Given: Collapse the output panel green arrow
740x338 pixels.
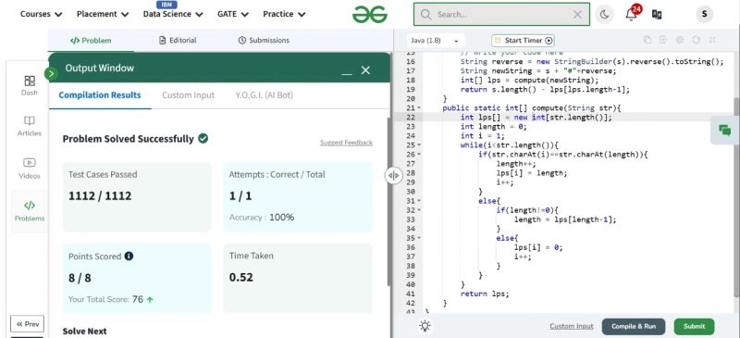Looking at the screenshot, I should (51, 74).
